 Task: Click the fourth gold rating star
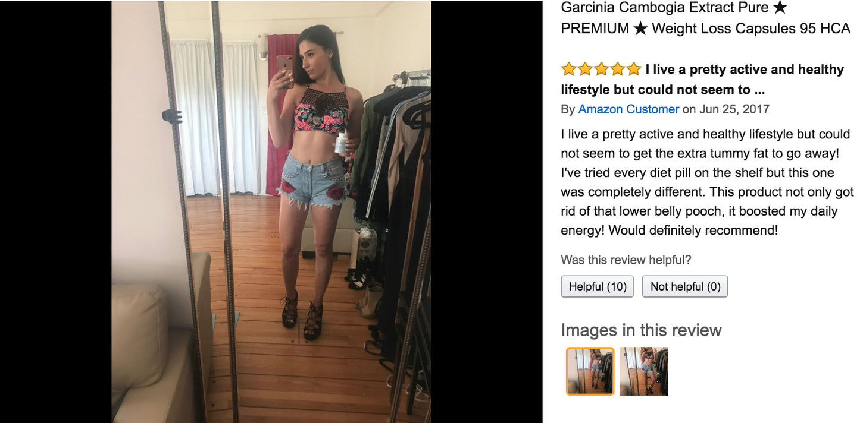pyautogui.click(x=617, y=70)
